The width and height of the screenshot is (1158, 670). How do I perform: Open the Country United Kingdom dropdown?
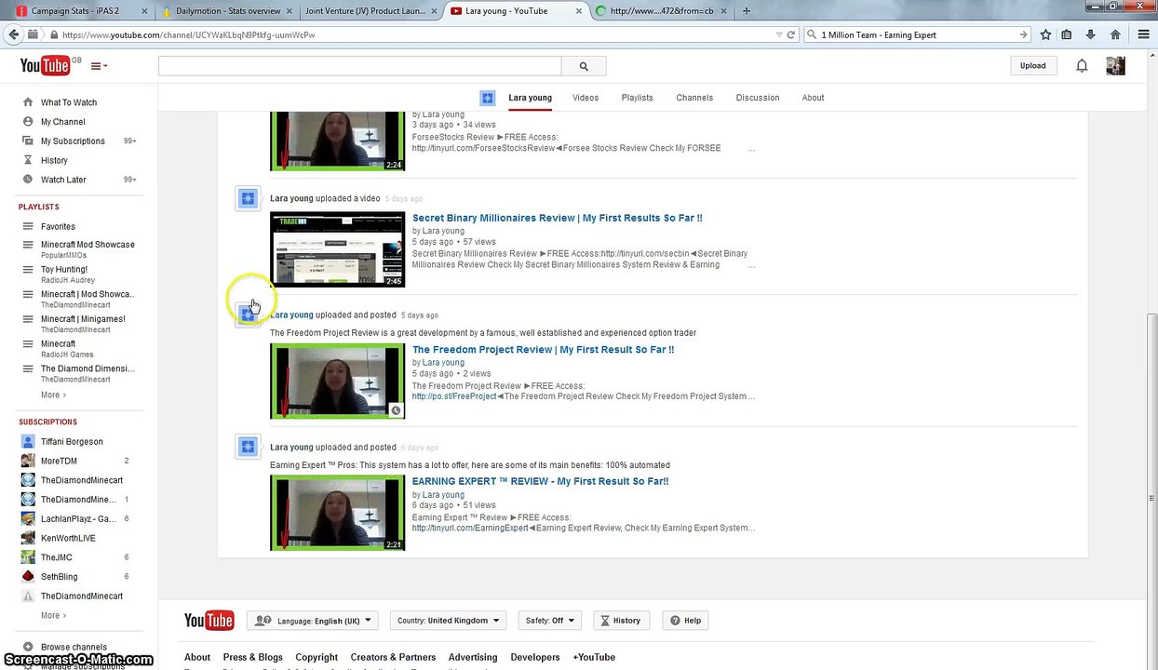tap(448, 621)
